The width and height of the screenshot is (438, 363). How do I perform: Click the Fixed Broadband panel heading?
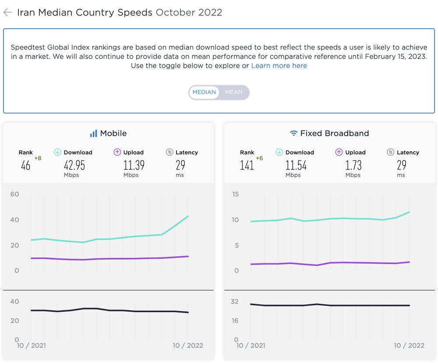click(335, 134)
